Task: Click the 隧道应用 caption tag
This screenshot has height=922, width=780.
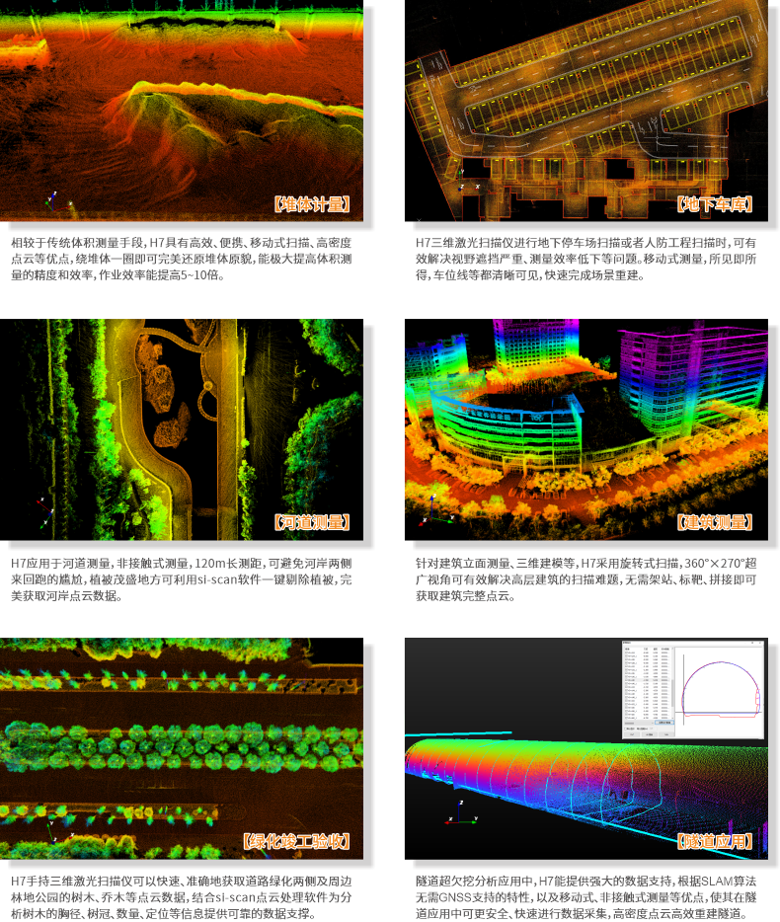Action: coord(715,841)
